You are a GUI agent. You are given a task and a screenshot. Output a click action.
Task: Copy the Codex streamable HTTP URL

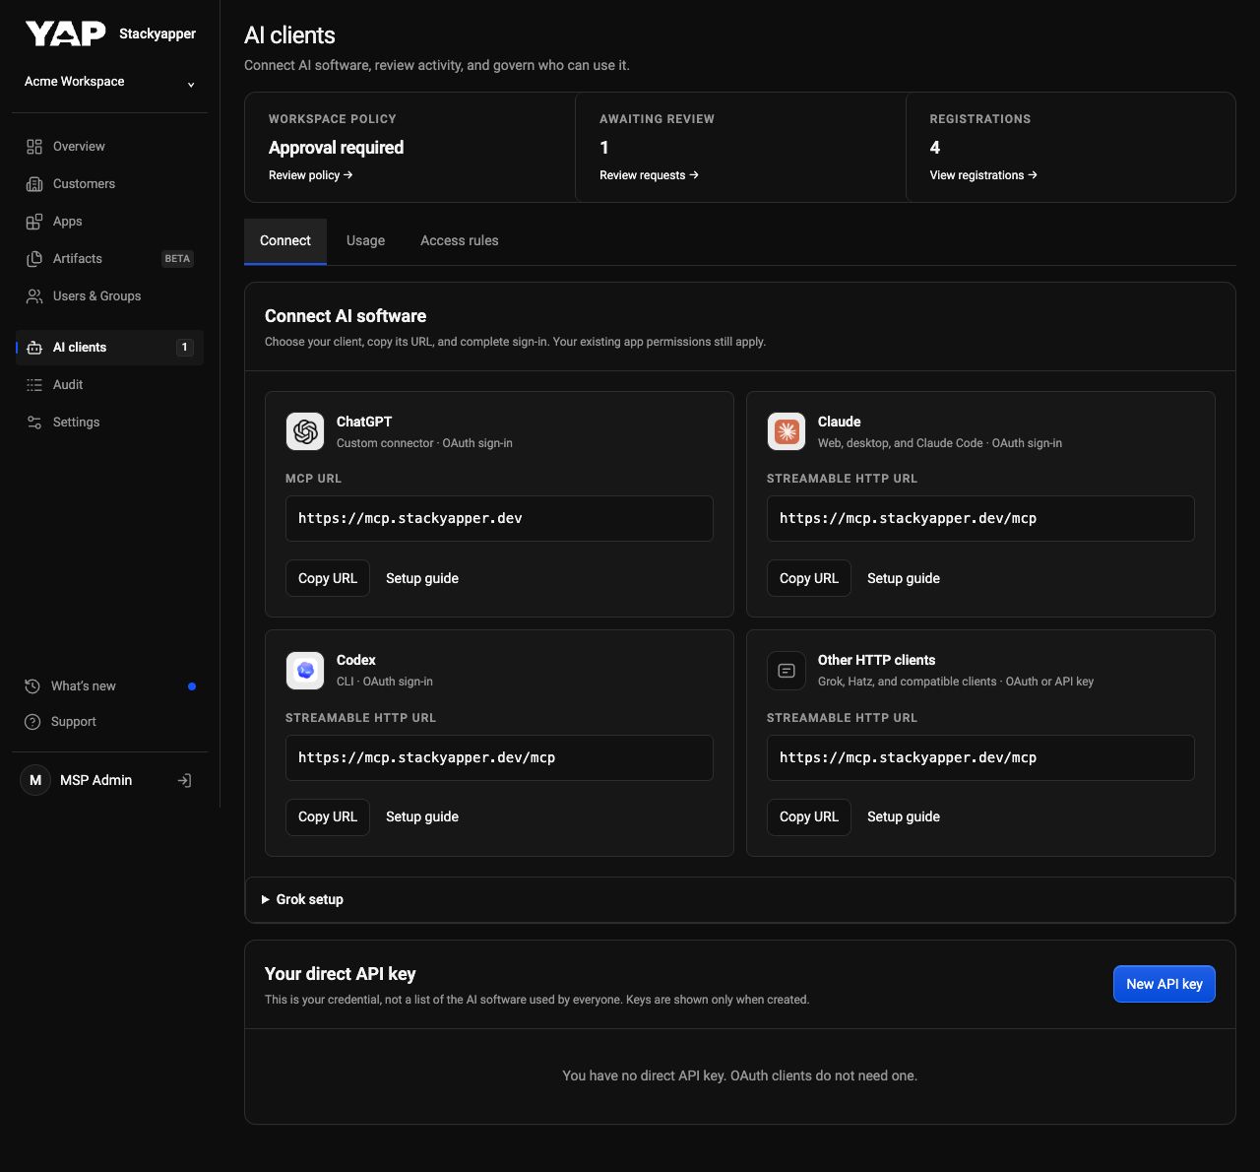tap(328, 817)
